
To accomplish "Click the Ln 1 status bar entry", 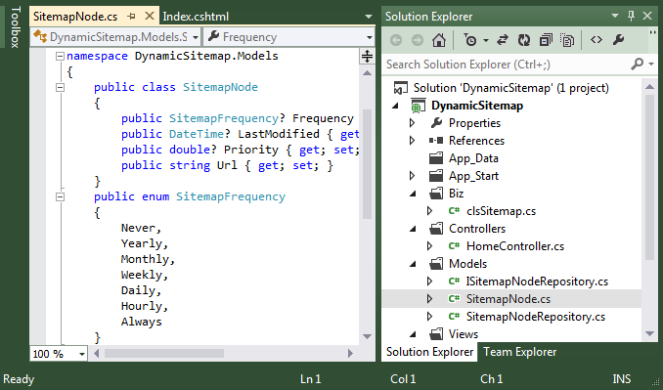I will click(310, 379).
